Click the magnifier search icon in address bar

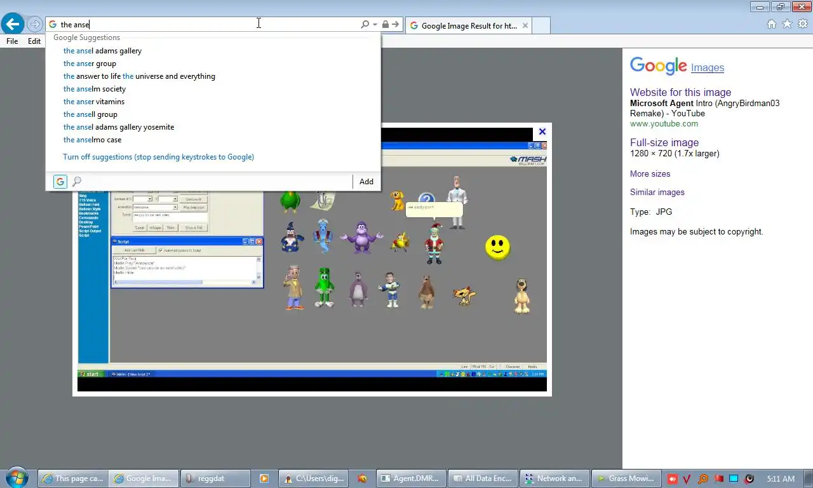pyautogui.click(x=365, y=24)
